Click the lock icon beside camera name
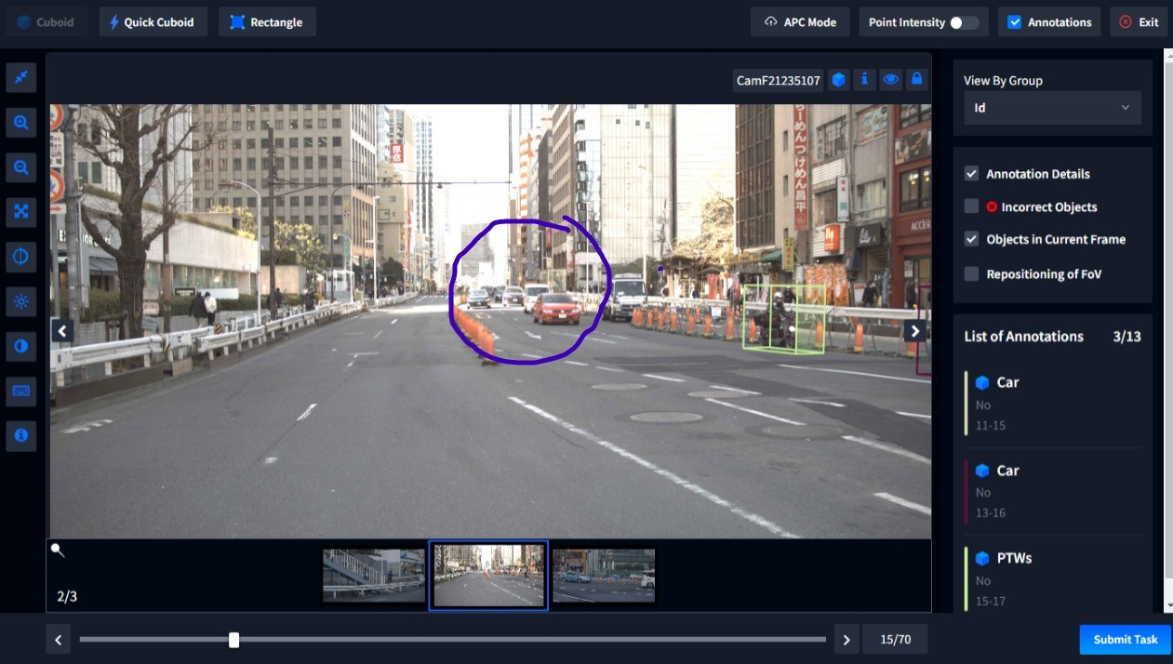 [917, 80]
